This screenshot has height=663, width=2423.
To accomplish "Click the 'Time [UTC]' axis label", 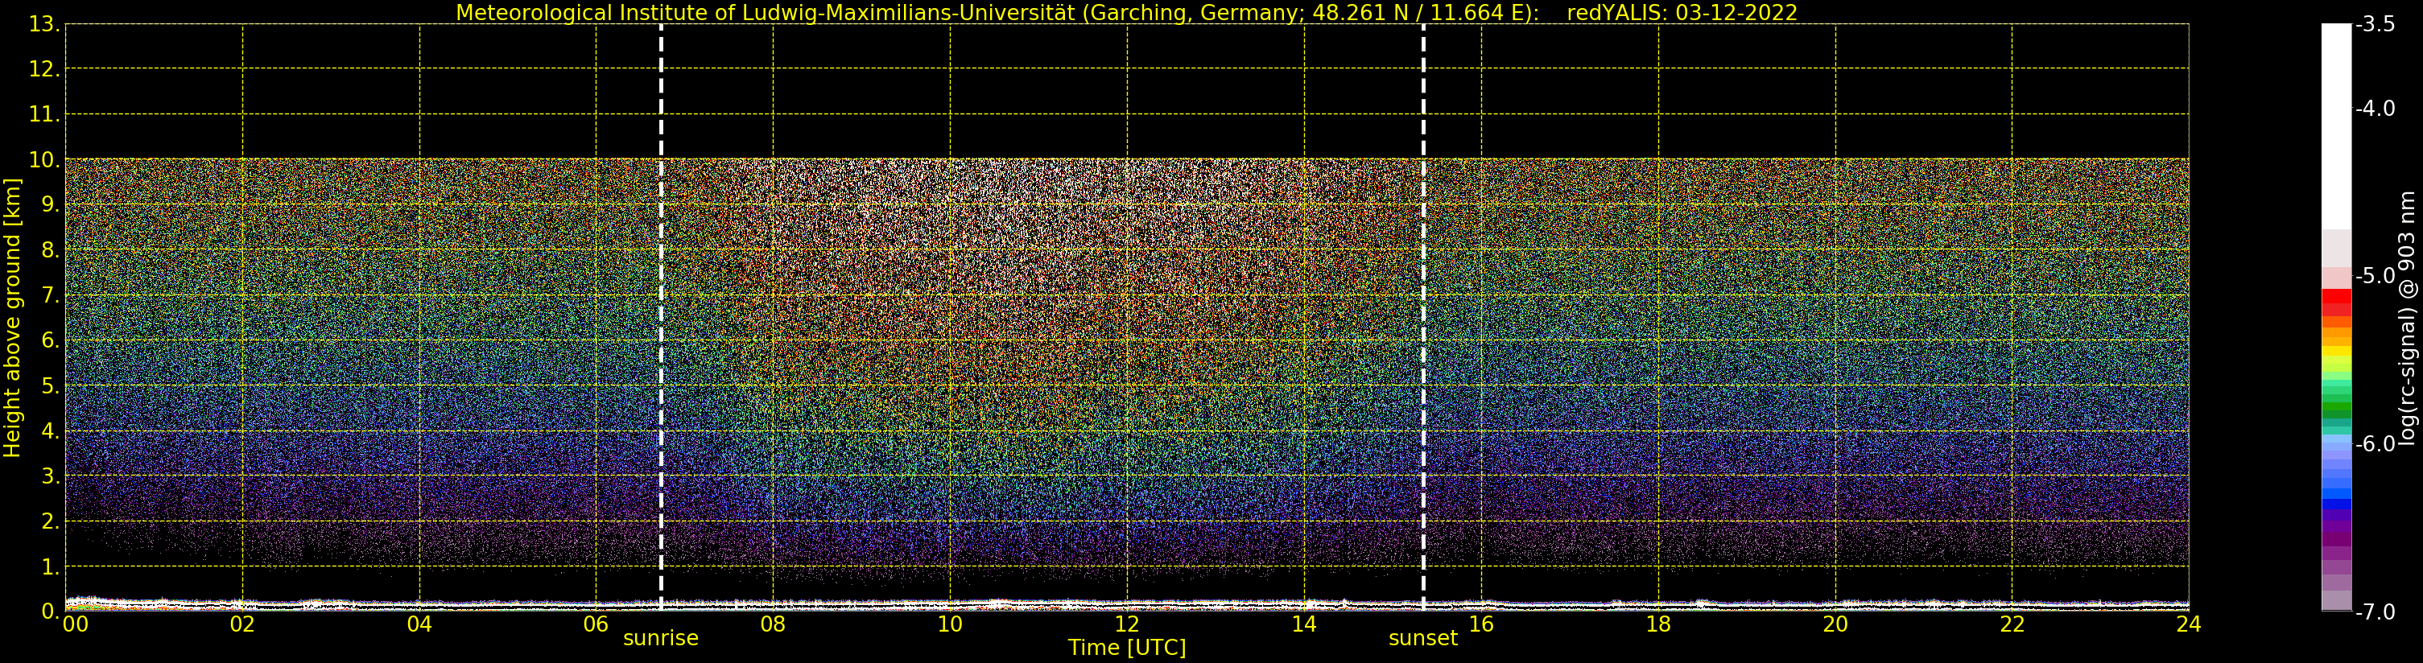I will coord(1127,648).
